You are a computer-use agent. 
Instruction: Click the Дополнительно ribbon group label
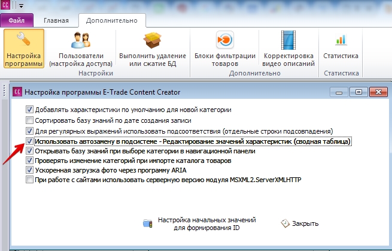click(254, 73)
